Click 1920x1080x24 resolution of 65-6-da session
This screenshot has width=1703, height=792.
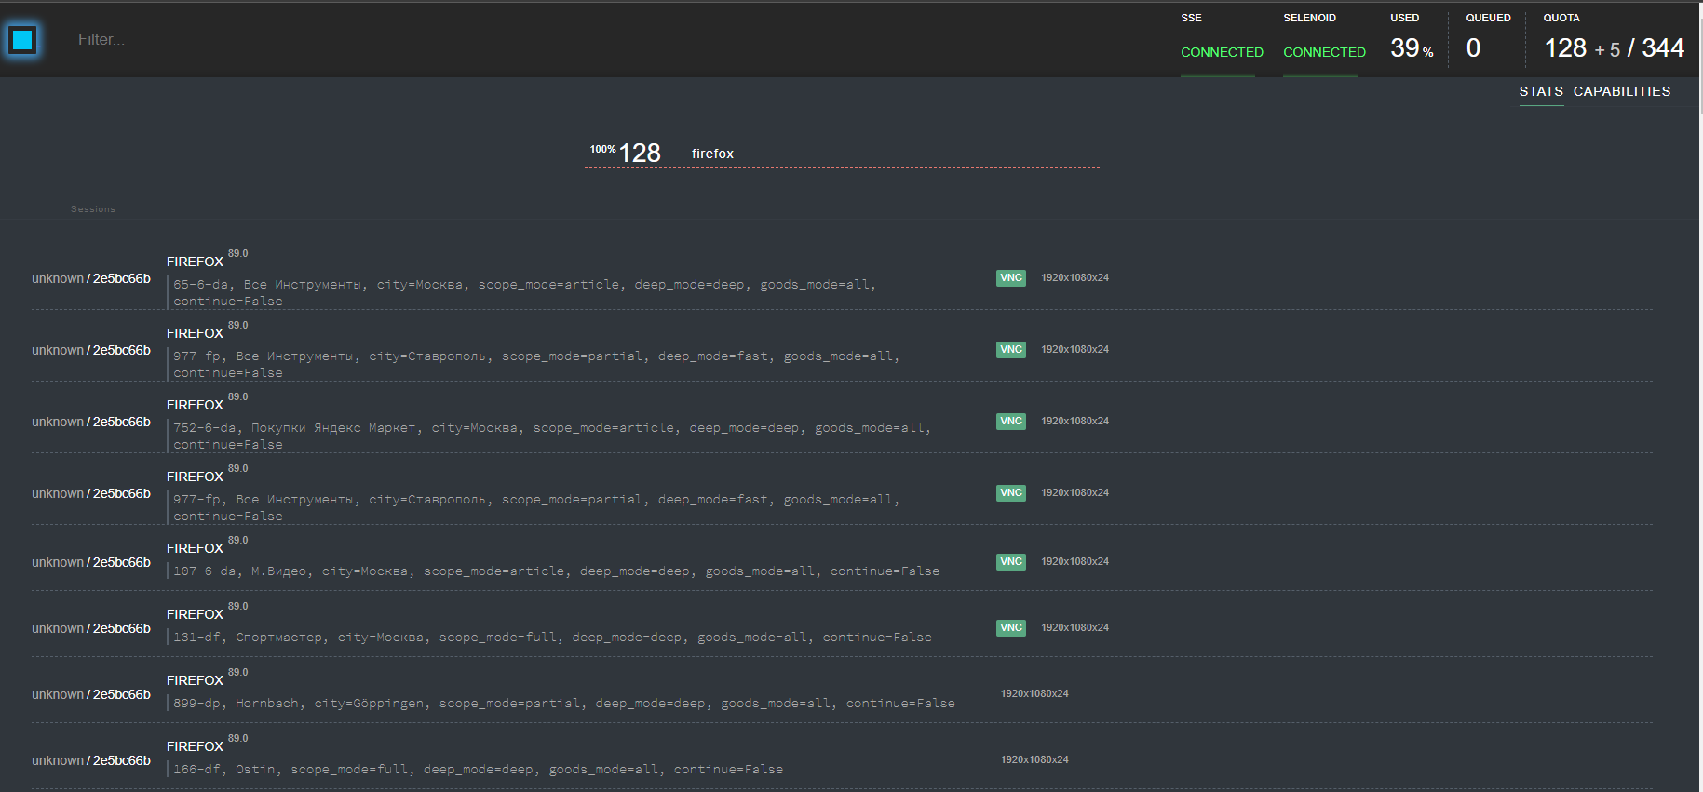1075,277
